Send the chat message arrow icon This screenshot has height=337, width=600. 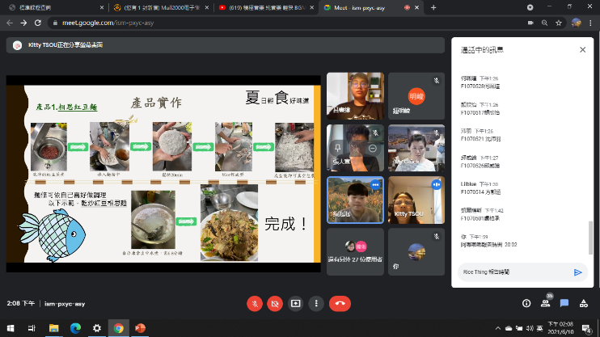pyautogui.click(x=578, y=272)
